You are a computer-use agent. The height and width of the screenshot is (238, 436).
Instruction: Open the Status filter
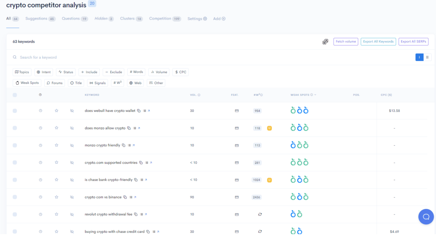tap(66, 72)
